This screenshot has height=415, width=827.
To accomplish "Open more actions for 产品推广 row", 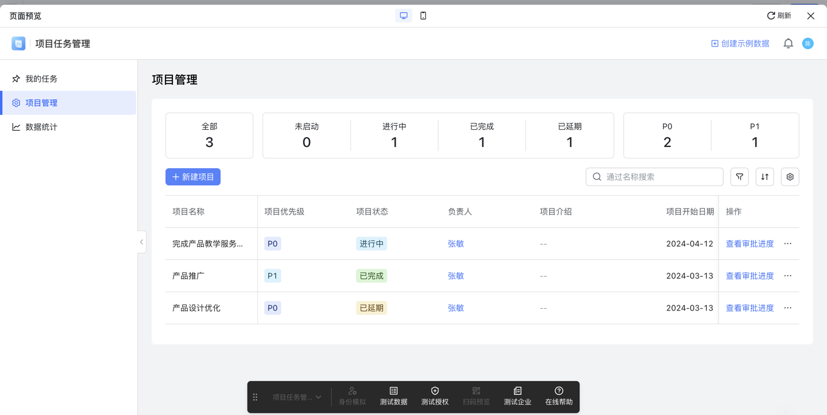I will point(788,276).
